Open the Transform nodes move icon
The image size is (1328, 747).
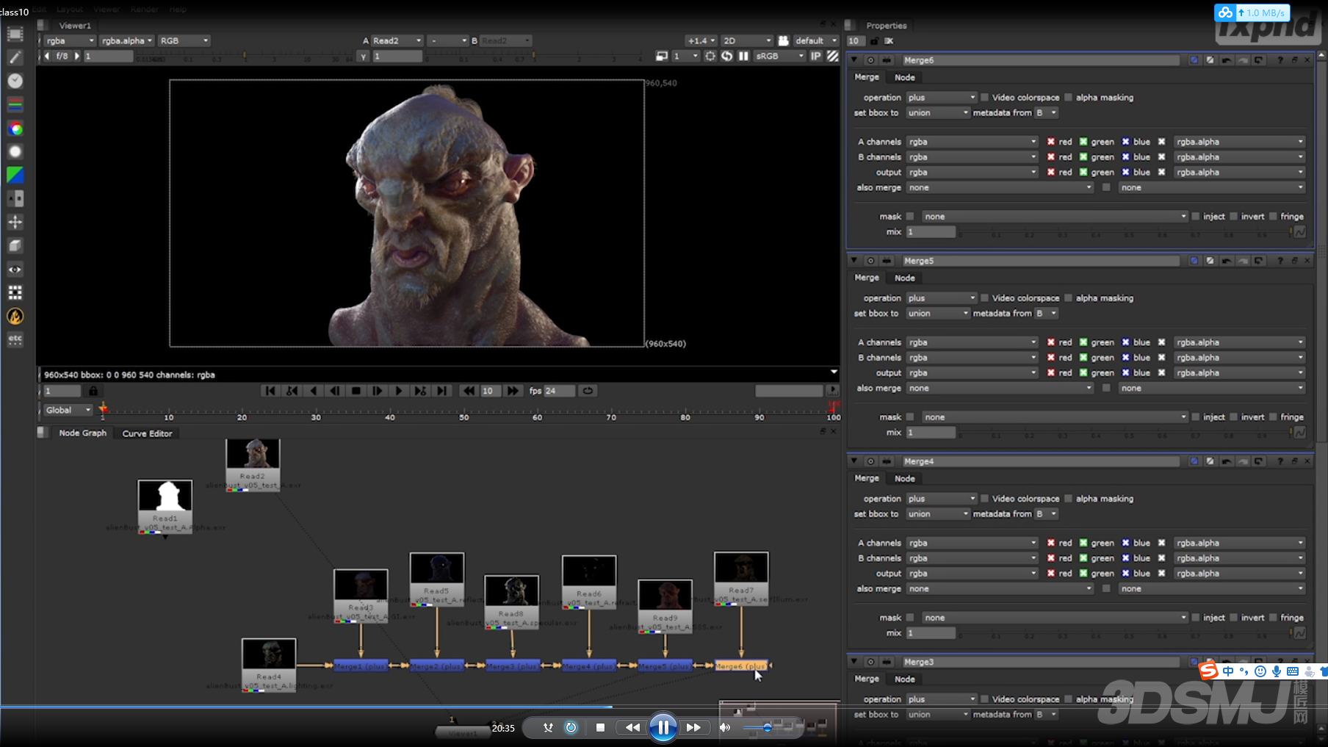[15, 222]
